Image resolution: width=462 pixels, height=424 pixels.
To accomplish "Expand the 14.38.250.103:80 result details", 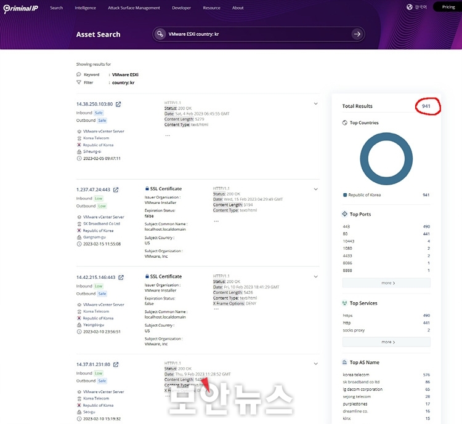I will click(x=315, y=103).
